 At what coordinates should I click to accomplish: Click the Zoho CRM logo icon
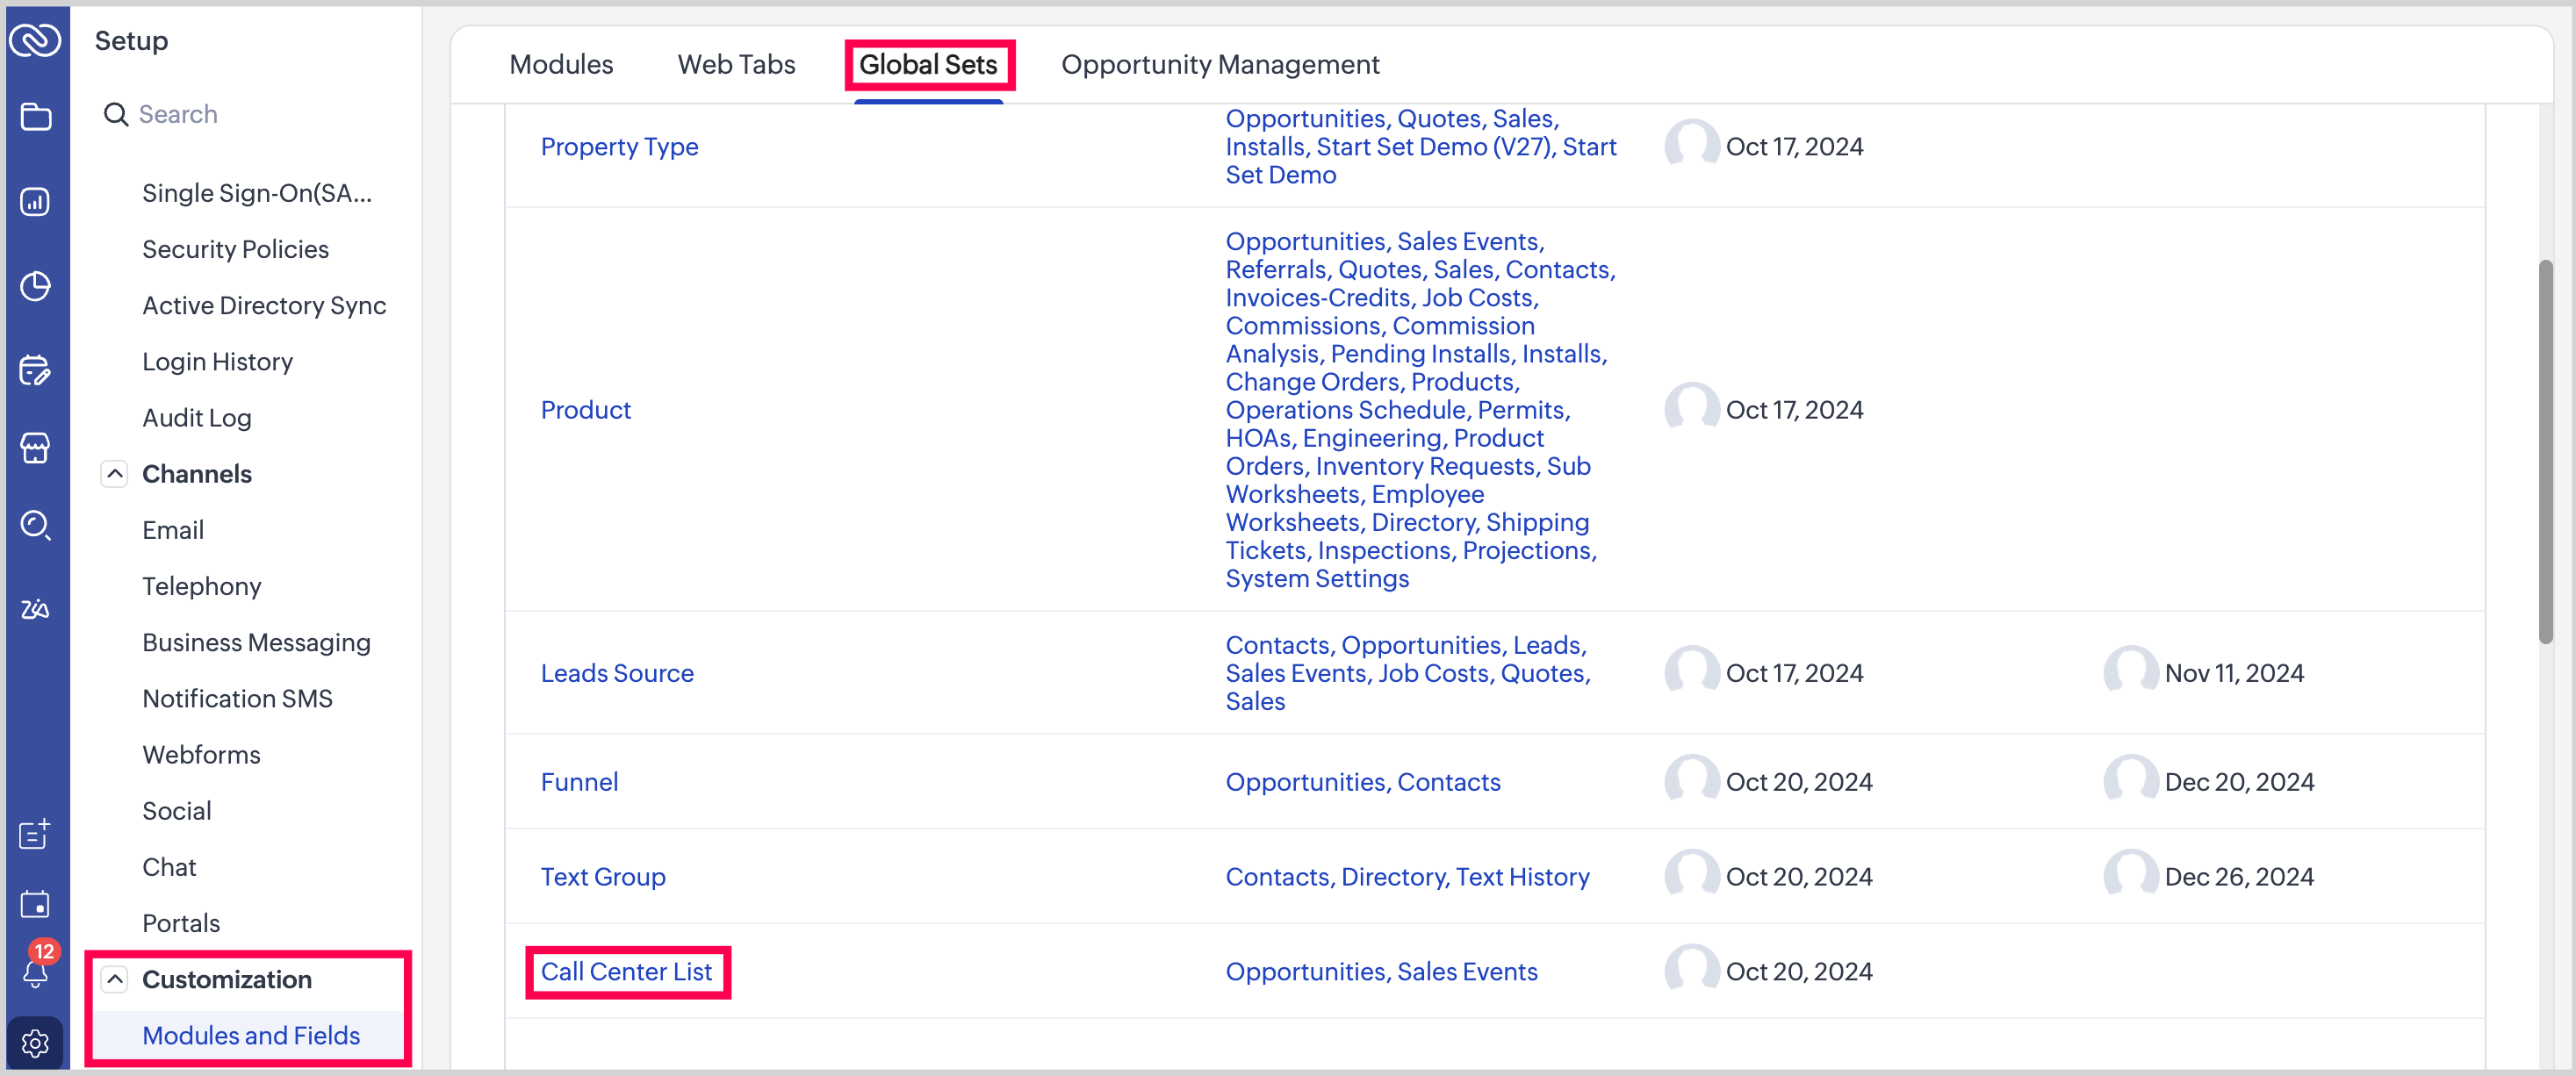(36, 41)
